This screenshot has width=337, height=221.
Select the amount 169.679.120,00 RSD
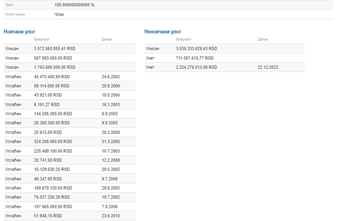(x=53, y=188)
